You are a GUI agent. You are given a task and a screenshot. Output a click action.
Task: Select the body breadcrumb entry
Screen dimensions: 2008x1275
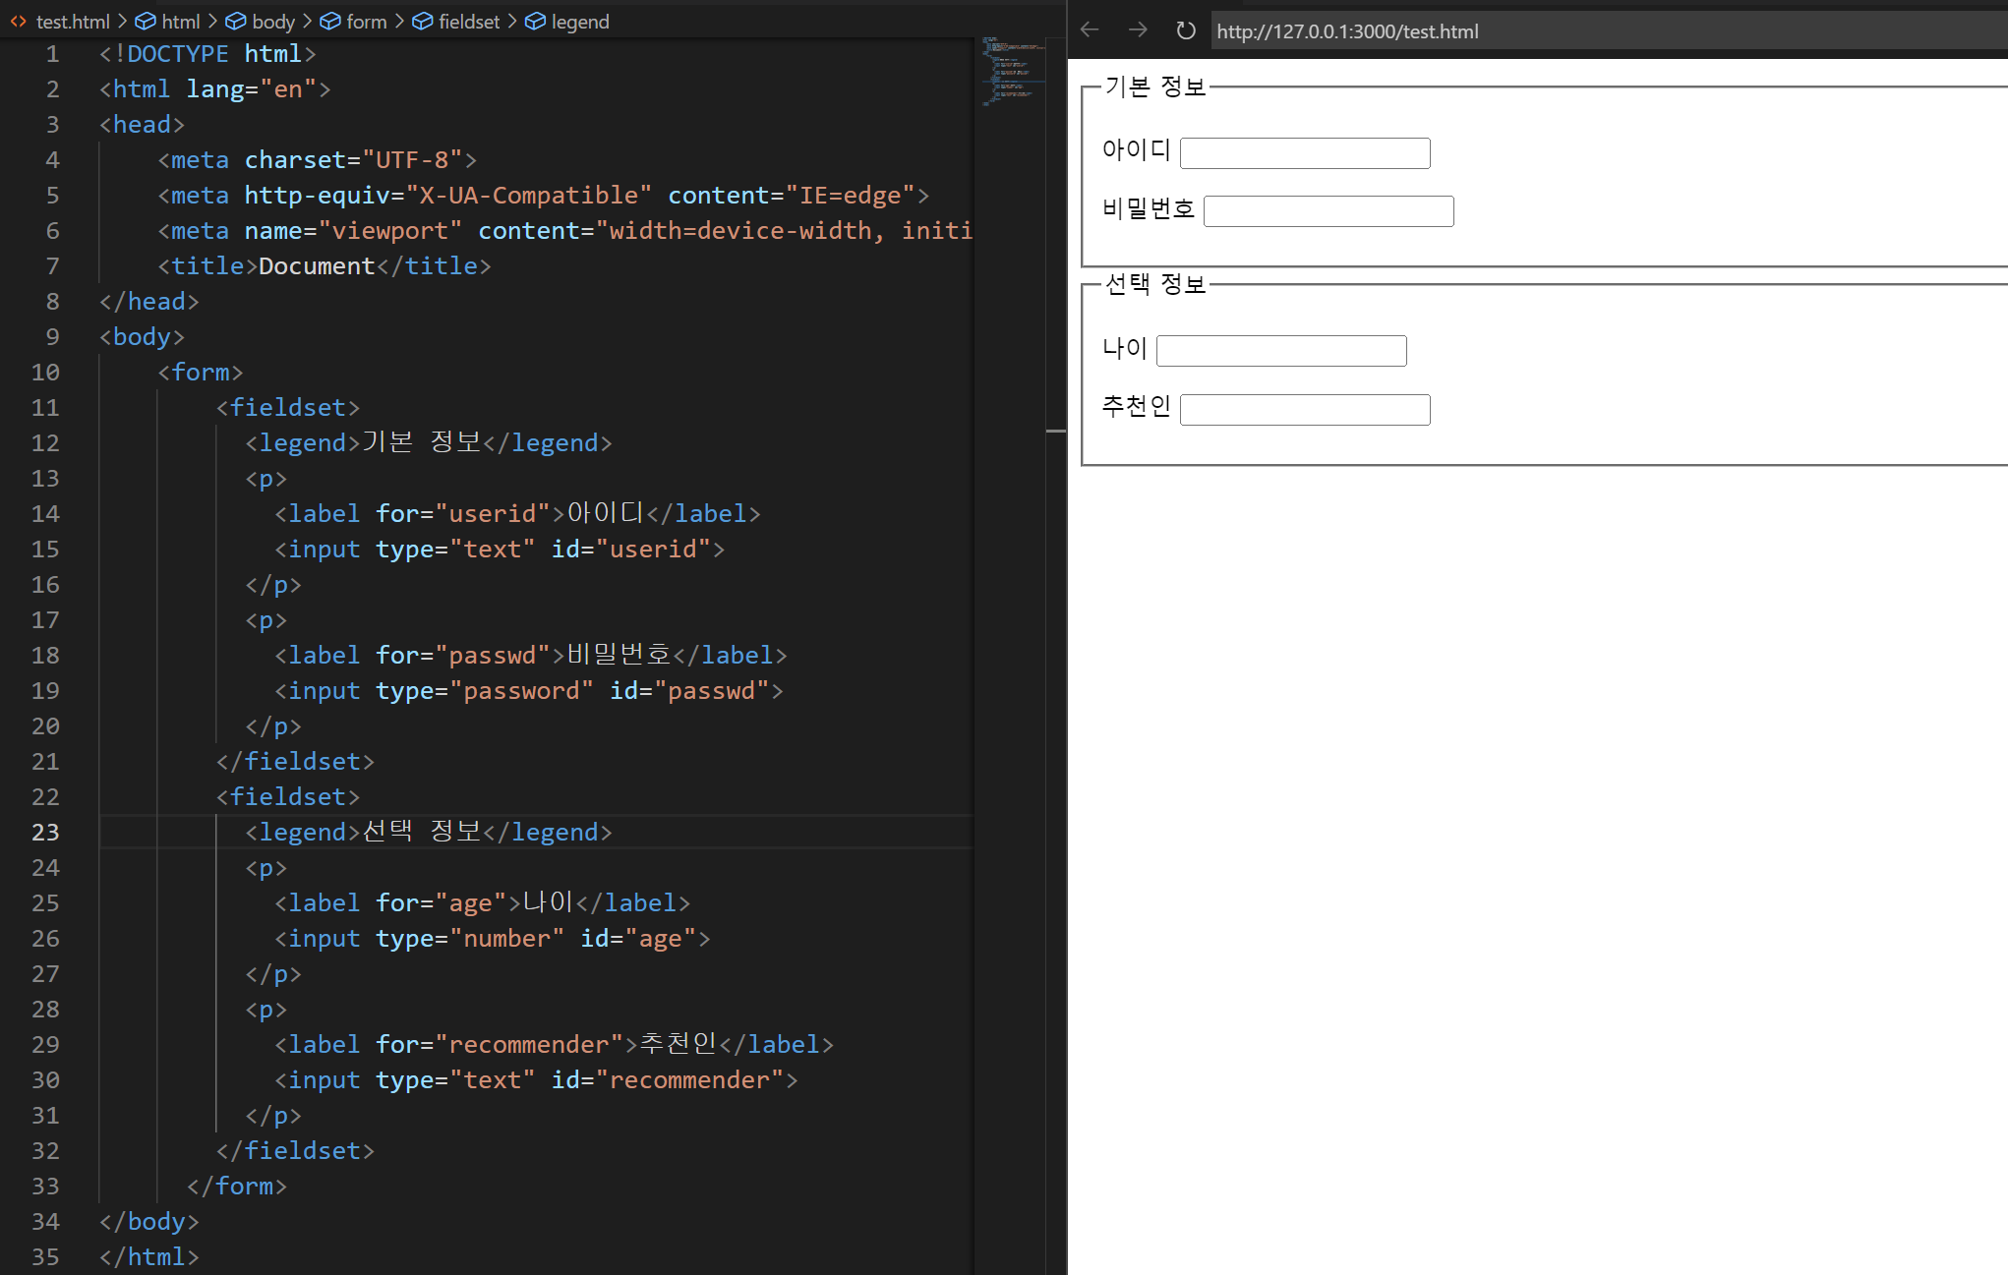click(x=272, y=22)
